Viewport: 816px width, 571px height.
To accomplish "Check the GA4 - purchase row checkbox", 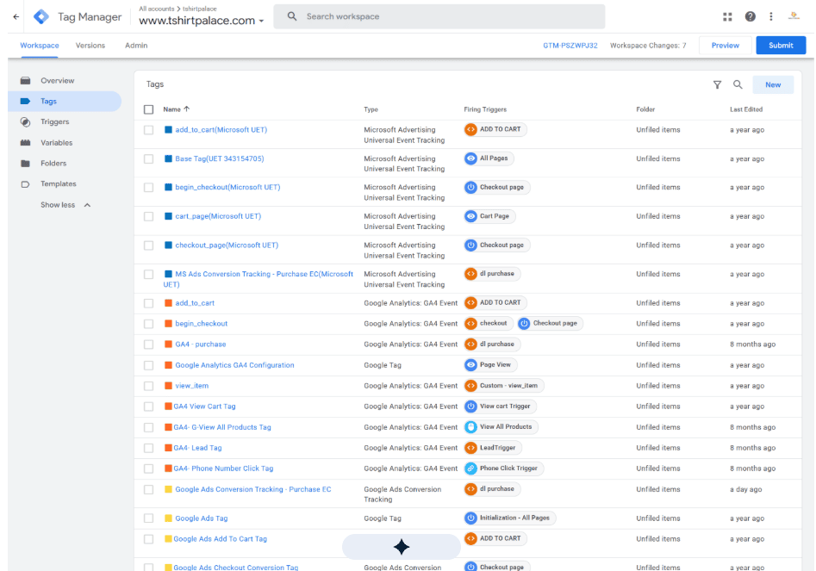I will tap(149, 344).
